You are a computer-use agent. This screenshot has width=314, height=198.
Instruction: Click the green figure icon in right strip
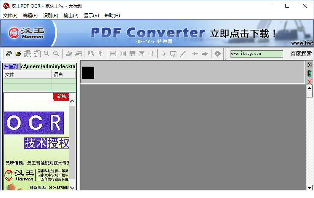309,73
